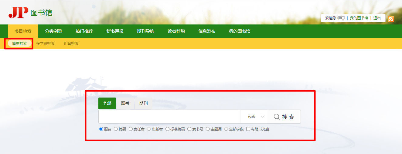Open 我的图书馆 link near welcome text

click(359, 18)
